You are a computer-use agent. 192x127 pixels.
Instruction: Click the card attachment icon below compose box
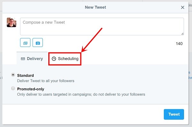(x=25, y=42)
